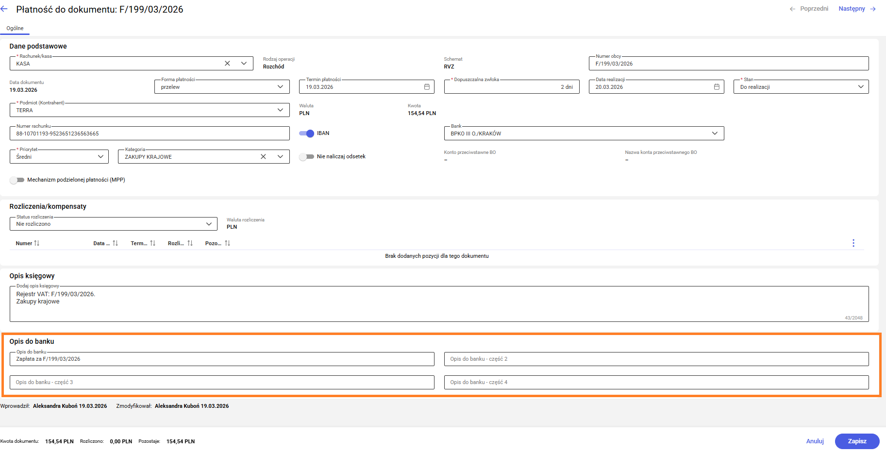This screenshot has height=453, width=886.
Task: Click Anuluj to cancel changes
Action: pyautogui.click(x=815, y=441)
